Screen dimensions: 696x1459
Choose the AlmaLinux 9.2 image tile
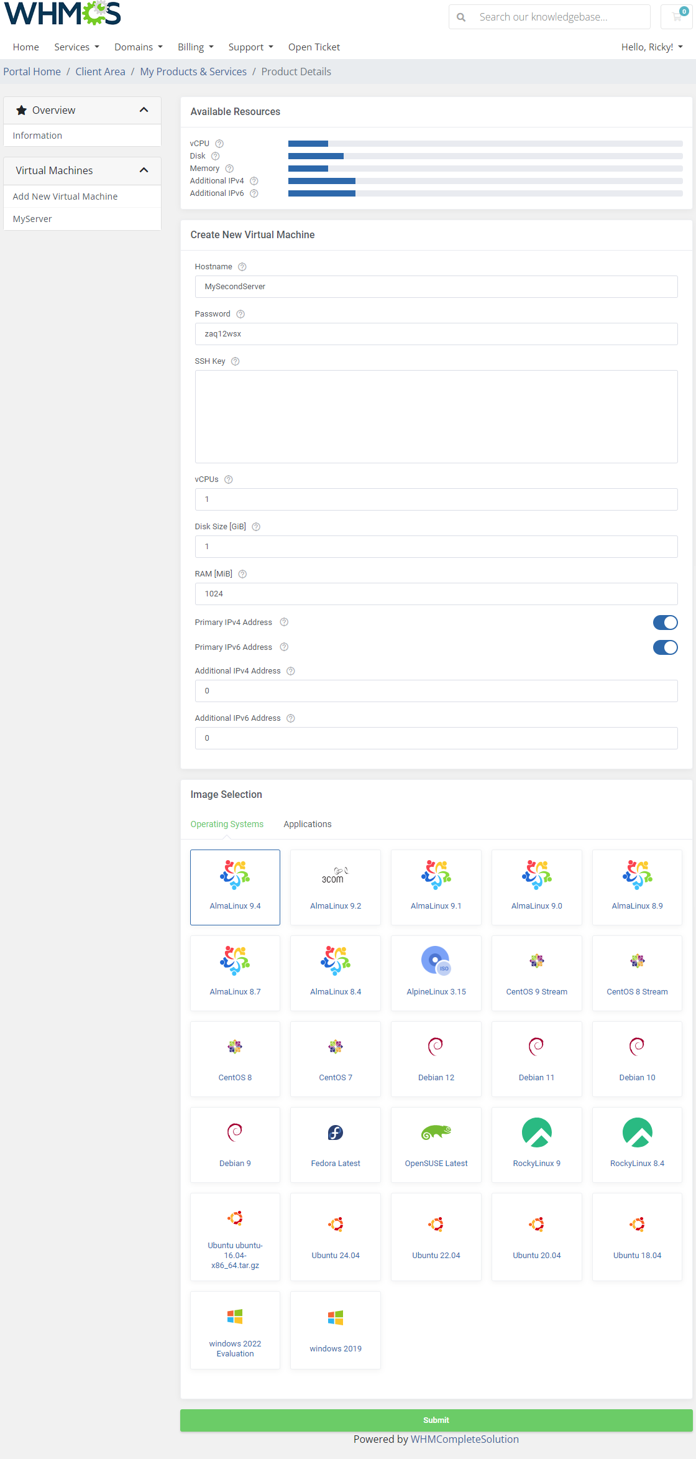(336, 887)
